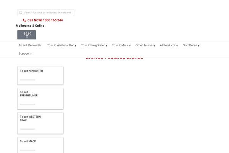229x153 pixels.
Task: Open All Products menu
Action: 168,46
